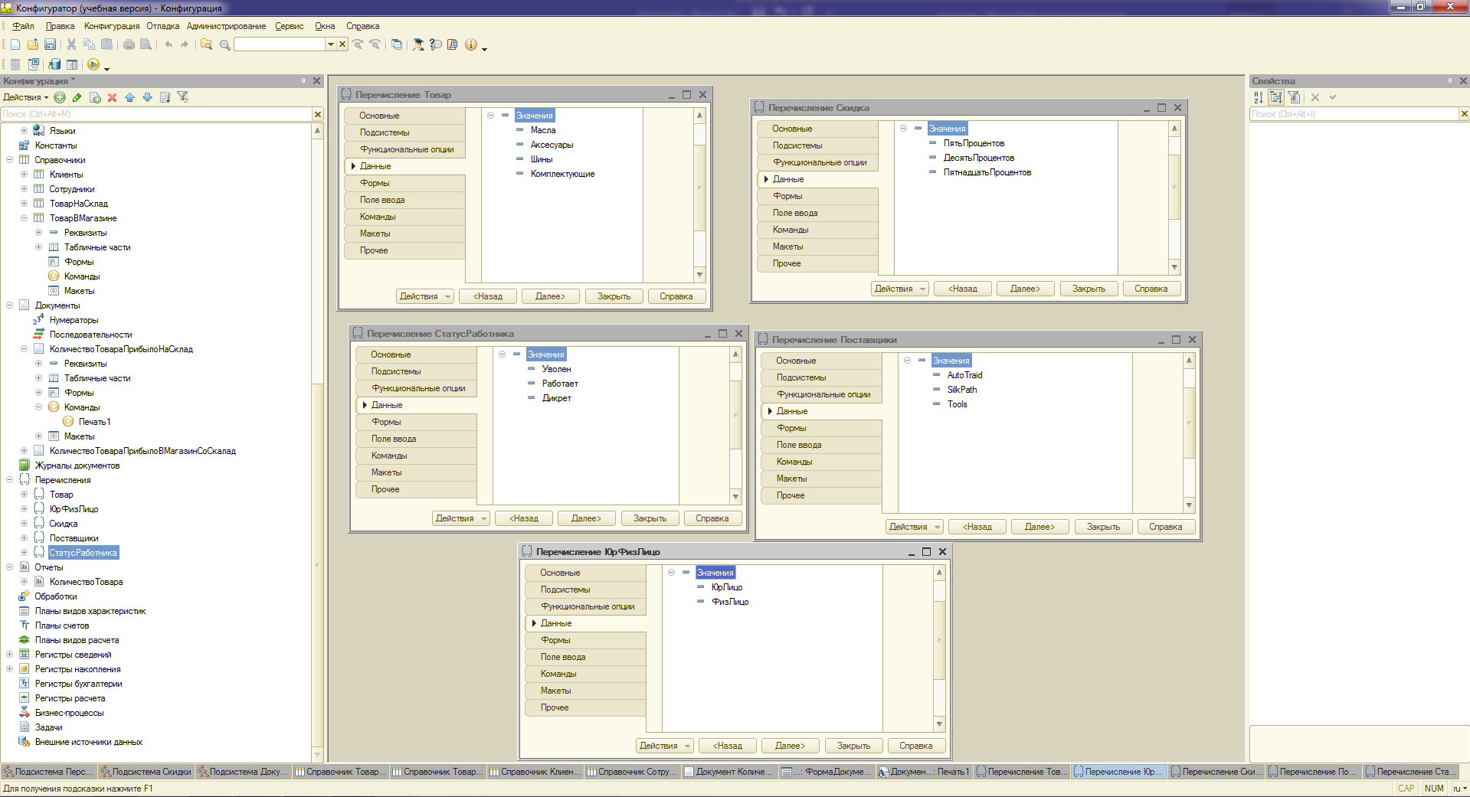Click the Global search folder icon
The height and width of the screenshot is (797, 1470).
(206, 44)
